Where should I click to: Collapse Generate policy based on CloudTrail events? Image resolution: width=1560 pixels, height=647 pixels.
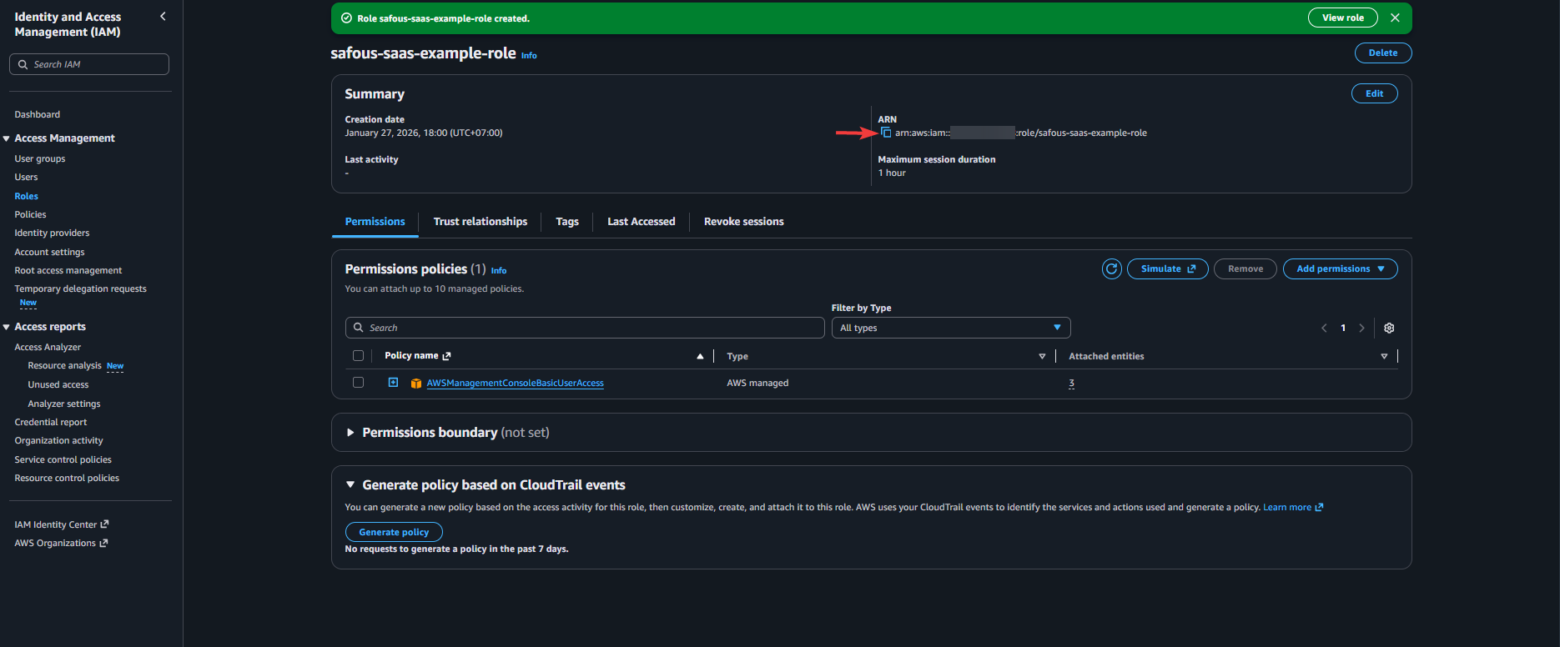coord(350,484)
